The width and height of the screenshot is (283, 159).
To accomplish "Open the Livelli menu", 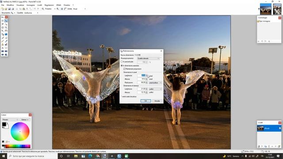I will click(x=39, y=5).
